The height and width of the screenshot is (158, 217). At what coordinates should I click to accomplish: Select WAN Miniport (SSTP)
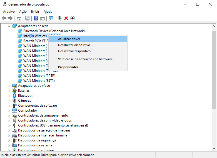pyautogui.click(x=39, y=81)
